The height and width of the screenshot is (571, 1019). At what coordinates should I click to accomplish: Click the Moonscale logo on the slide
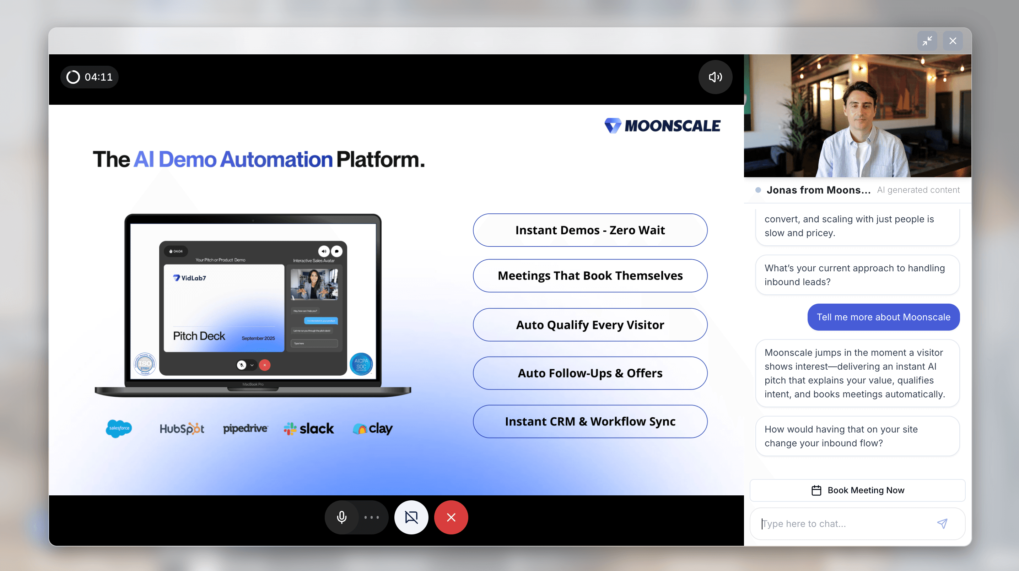click(x=662, y=126)
